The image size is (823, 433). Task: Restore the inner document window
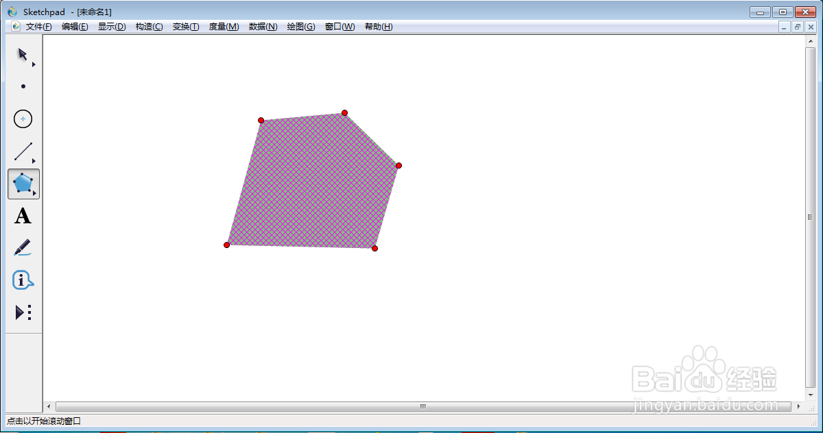click(797, 27)
